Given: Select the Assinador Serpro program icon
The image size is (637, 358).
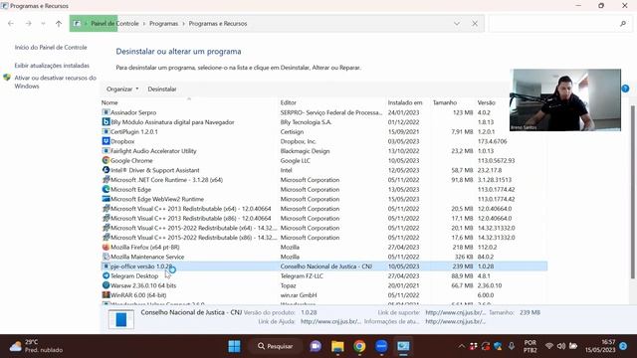Looking at the screenshot, I should coord(106,112).
